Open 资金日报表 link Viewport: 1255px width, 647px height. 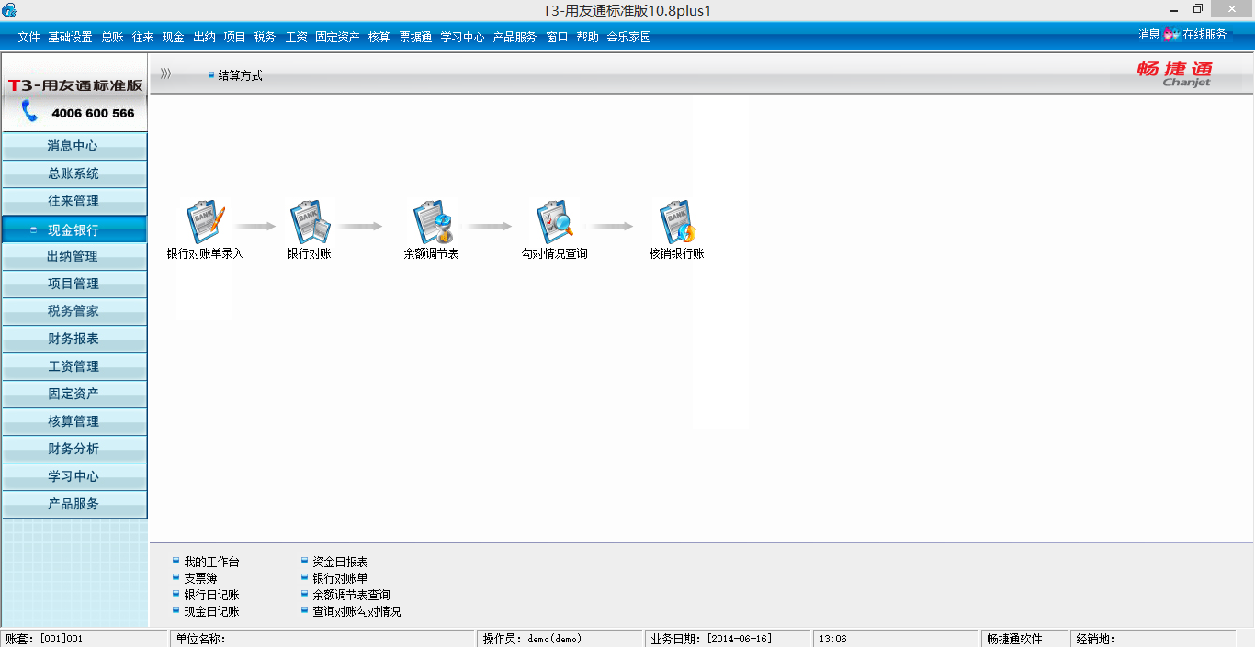(340, 562)
